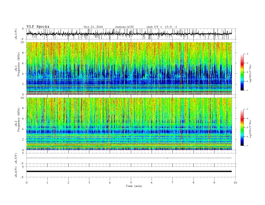Click the thick black ch.4 trace band

(x=129, y=172)
